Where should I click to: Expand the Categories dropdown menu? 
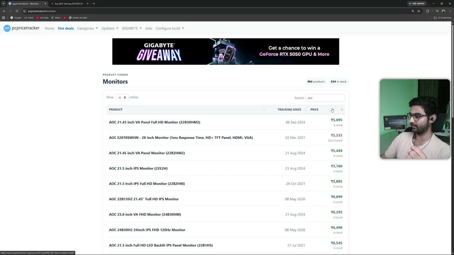click(88, 28)
